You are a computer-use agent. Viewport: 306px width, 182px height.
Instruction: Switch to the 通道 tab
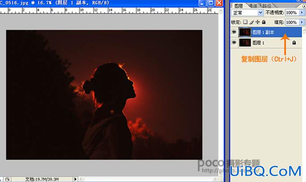click(253, 6)
